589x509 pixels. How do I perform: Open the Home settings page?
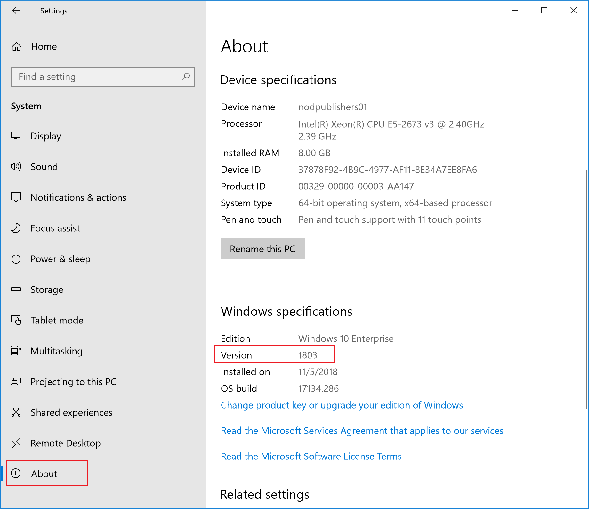44,47
